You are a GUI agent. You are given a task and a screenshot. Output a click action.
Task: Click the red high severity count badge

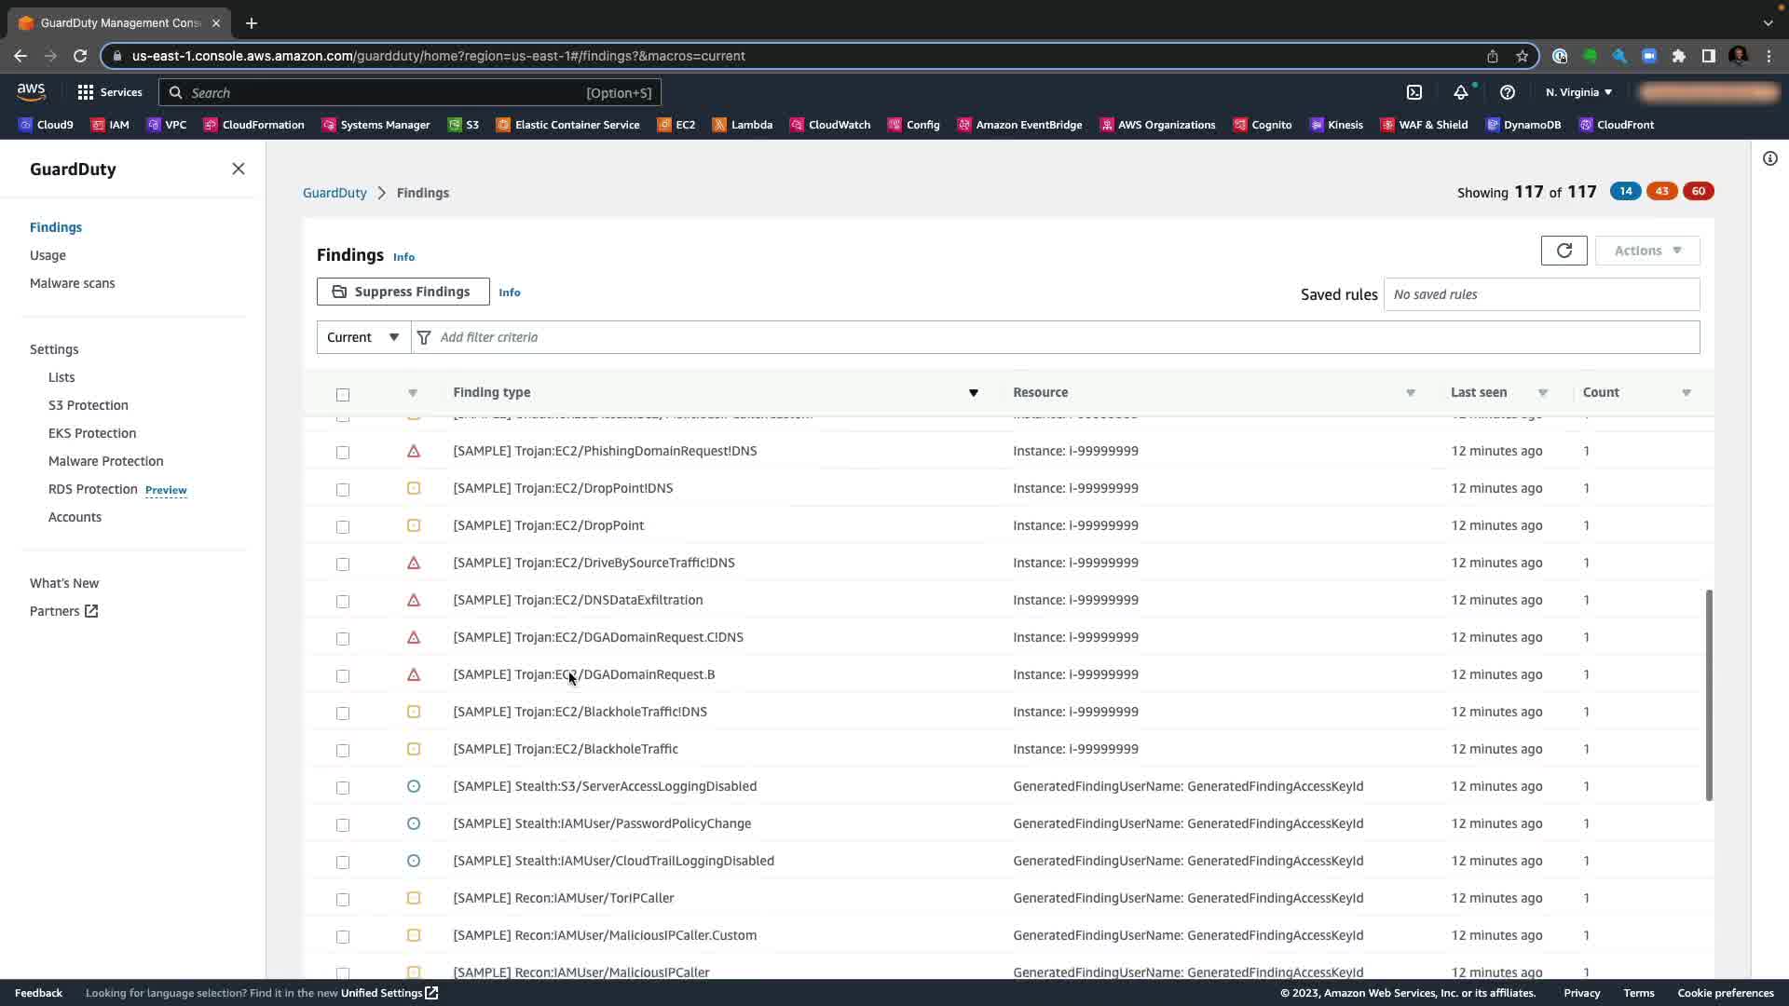coord(1698,191)
